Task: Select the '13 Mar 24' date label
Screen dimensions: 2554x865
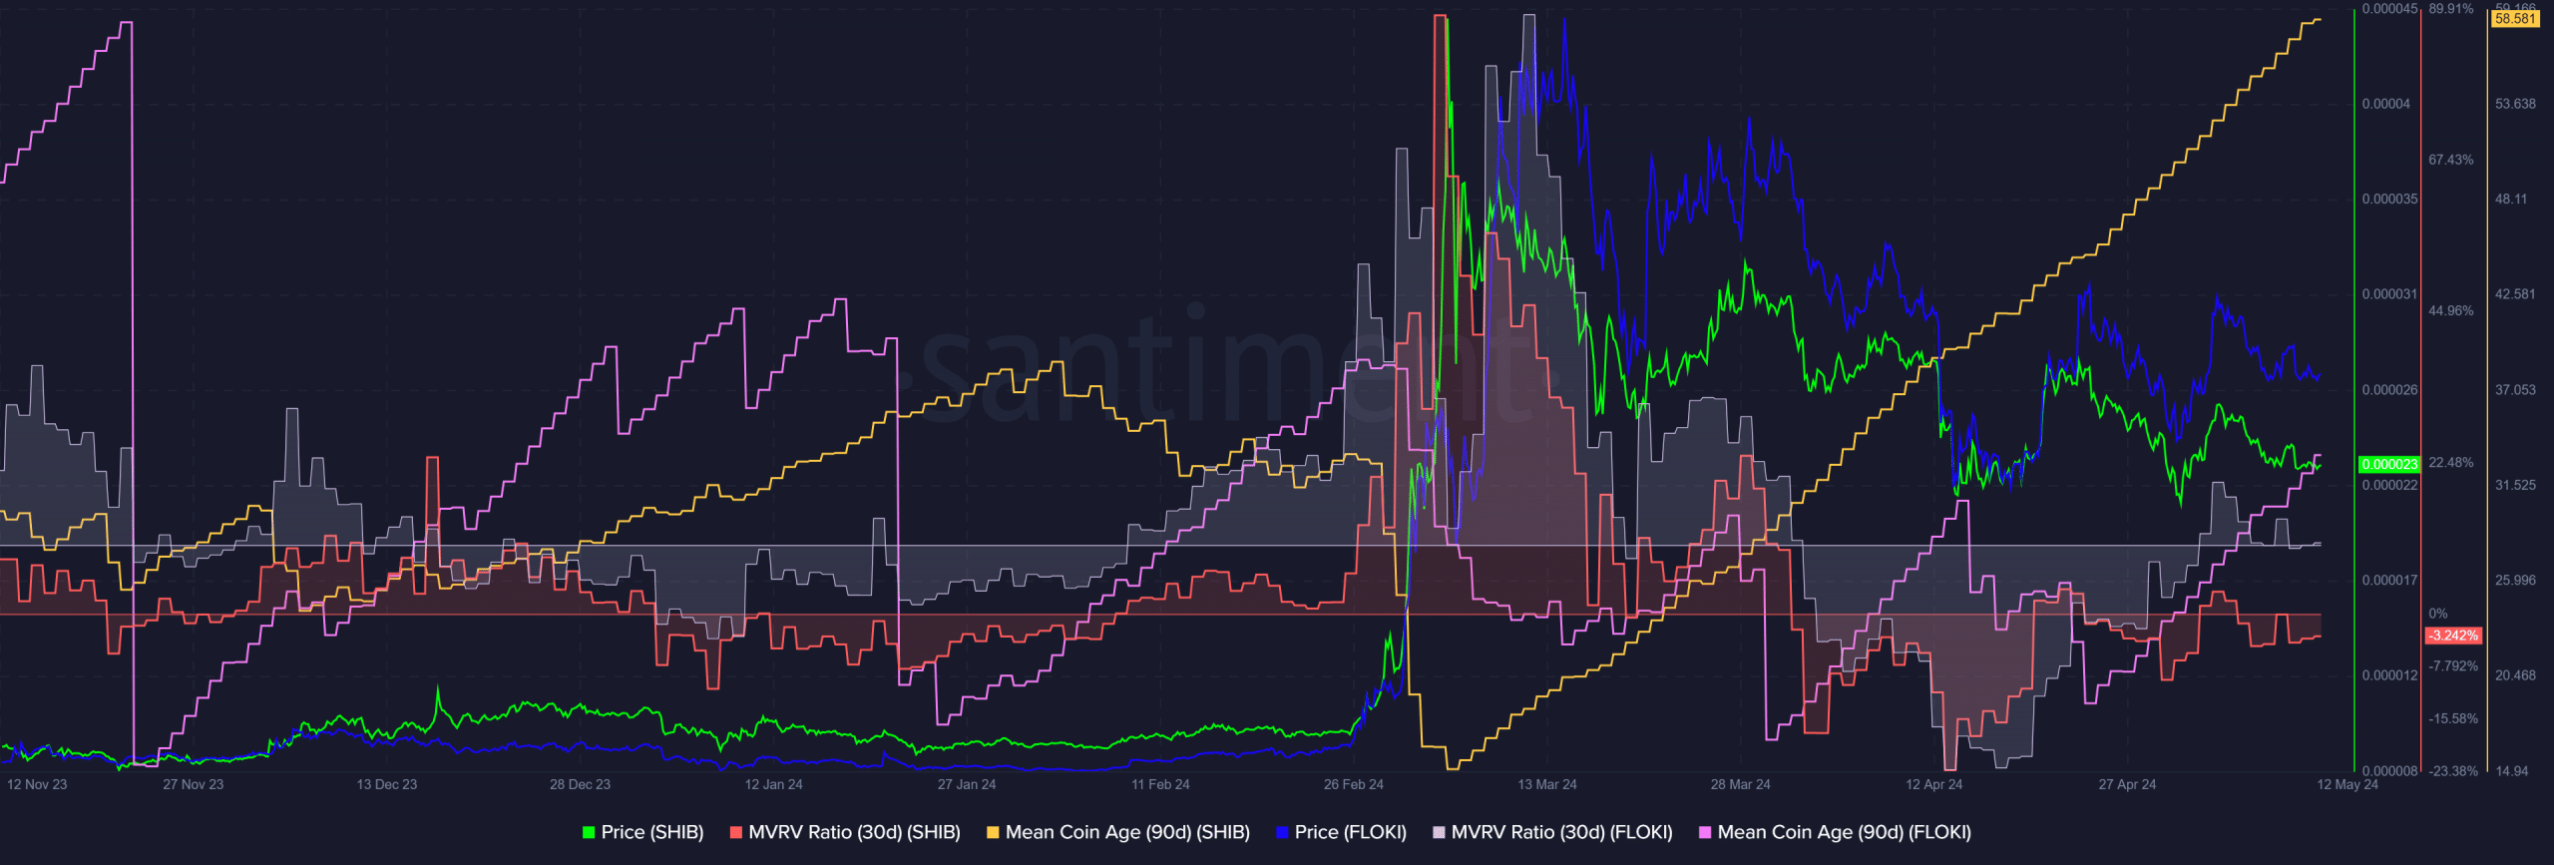Action: click(x=1547, y=784)
